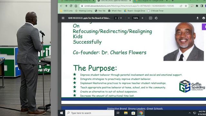Rotate the PDF counterclockwise

[156, 18]
